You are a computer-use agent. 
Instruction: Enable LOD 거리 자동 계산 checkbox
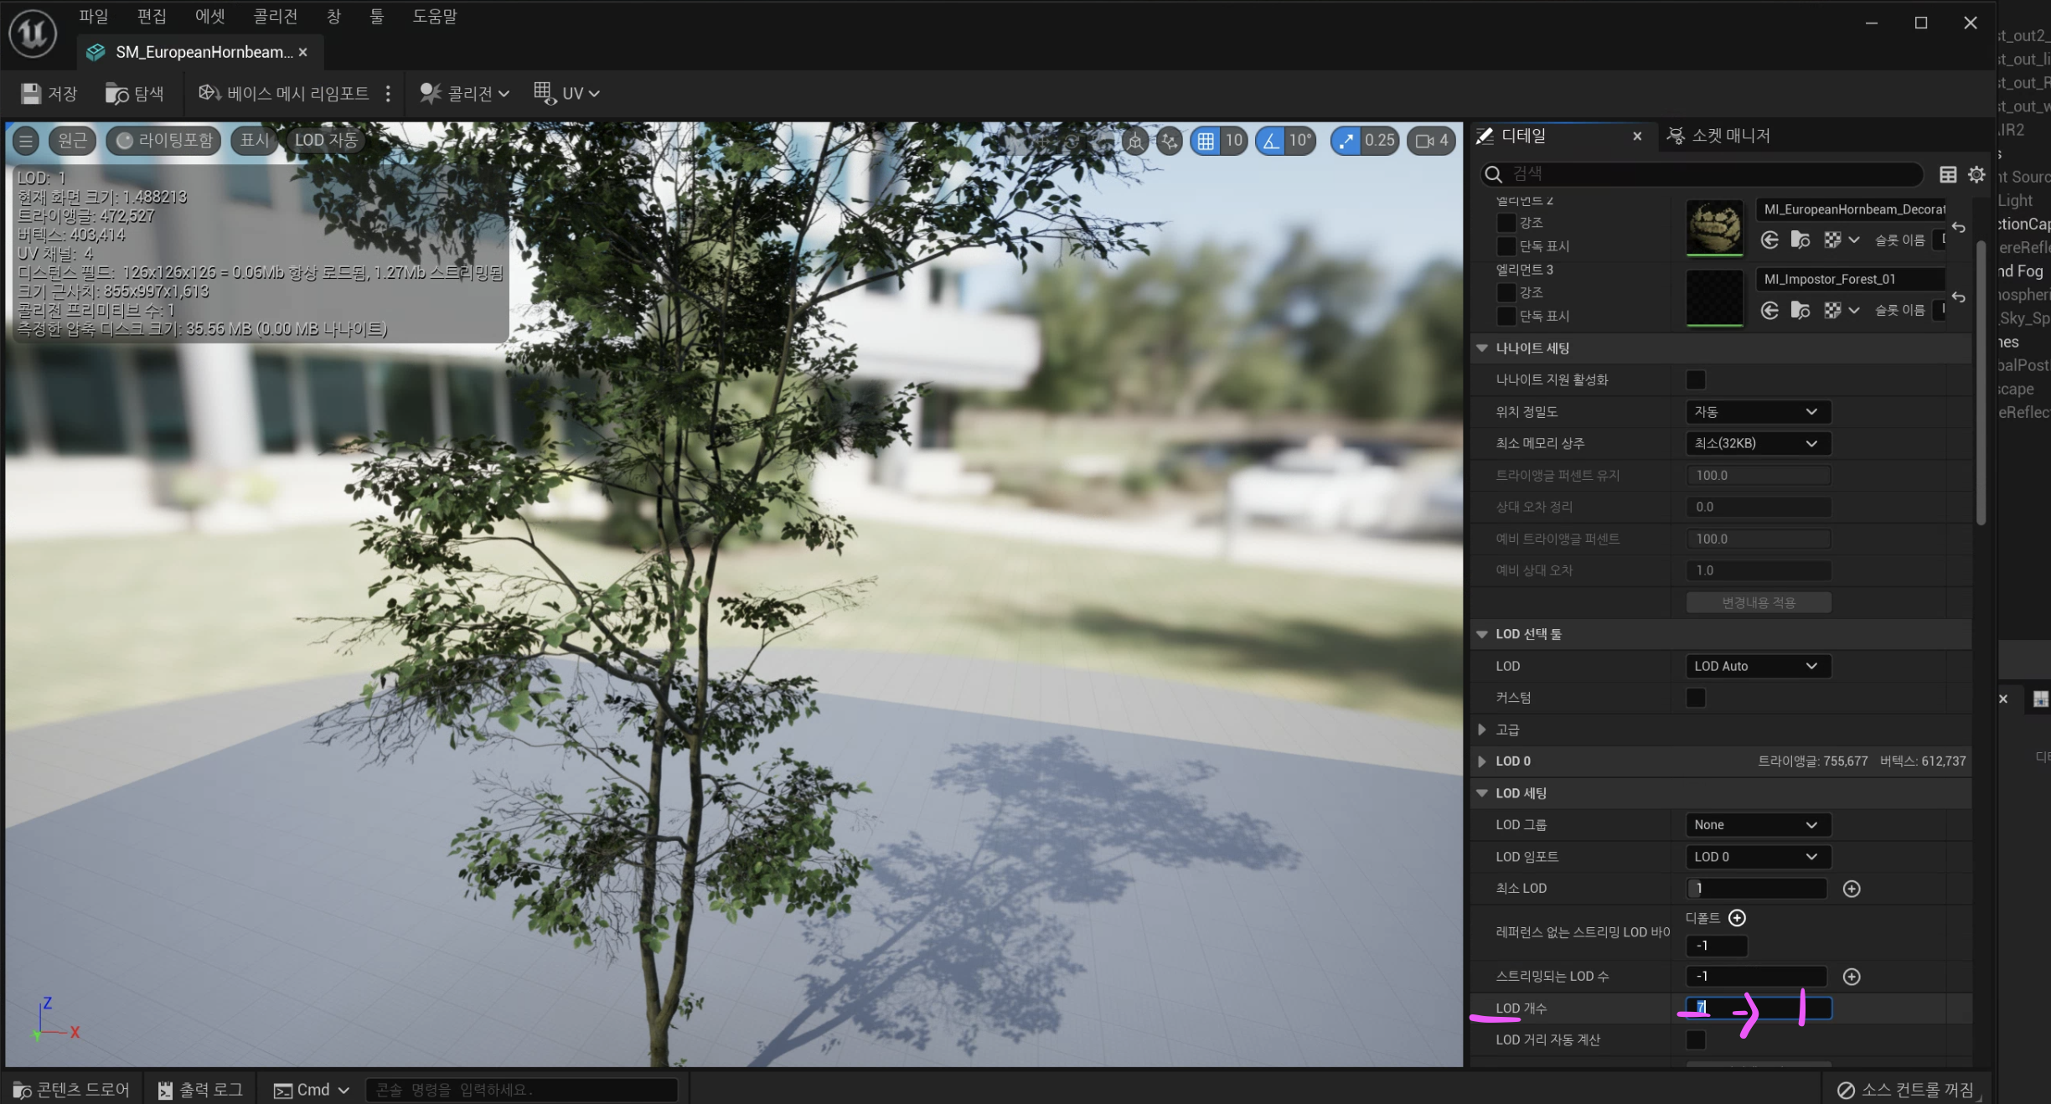click(x=1696, y=1040)
